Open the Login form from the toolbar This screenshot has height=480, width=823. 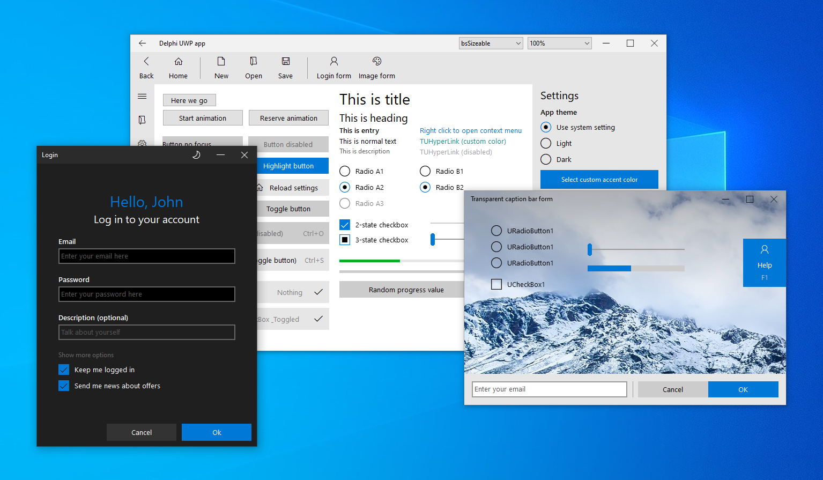pos(333,68)
